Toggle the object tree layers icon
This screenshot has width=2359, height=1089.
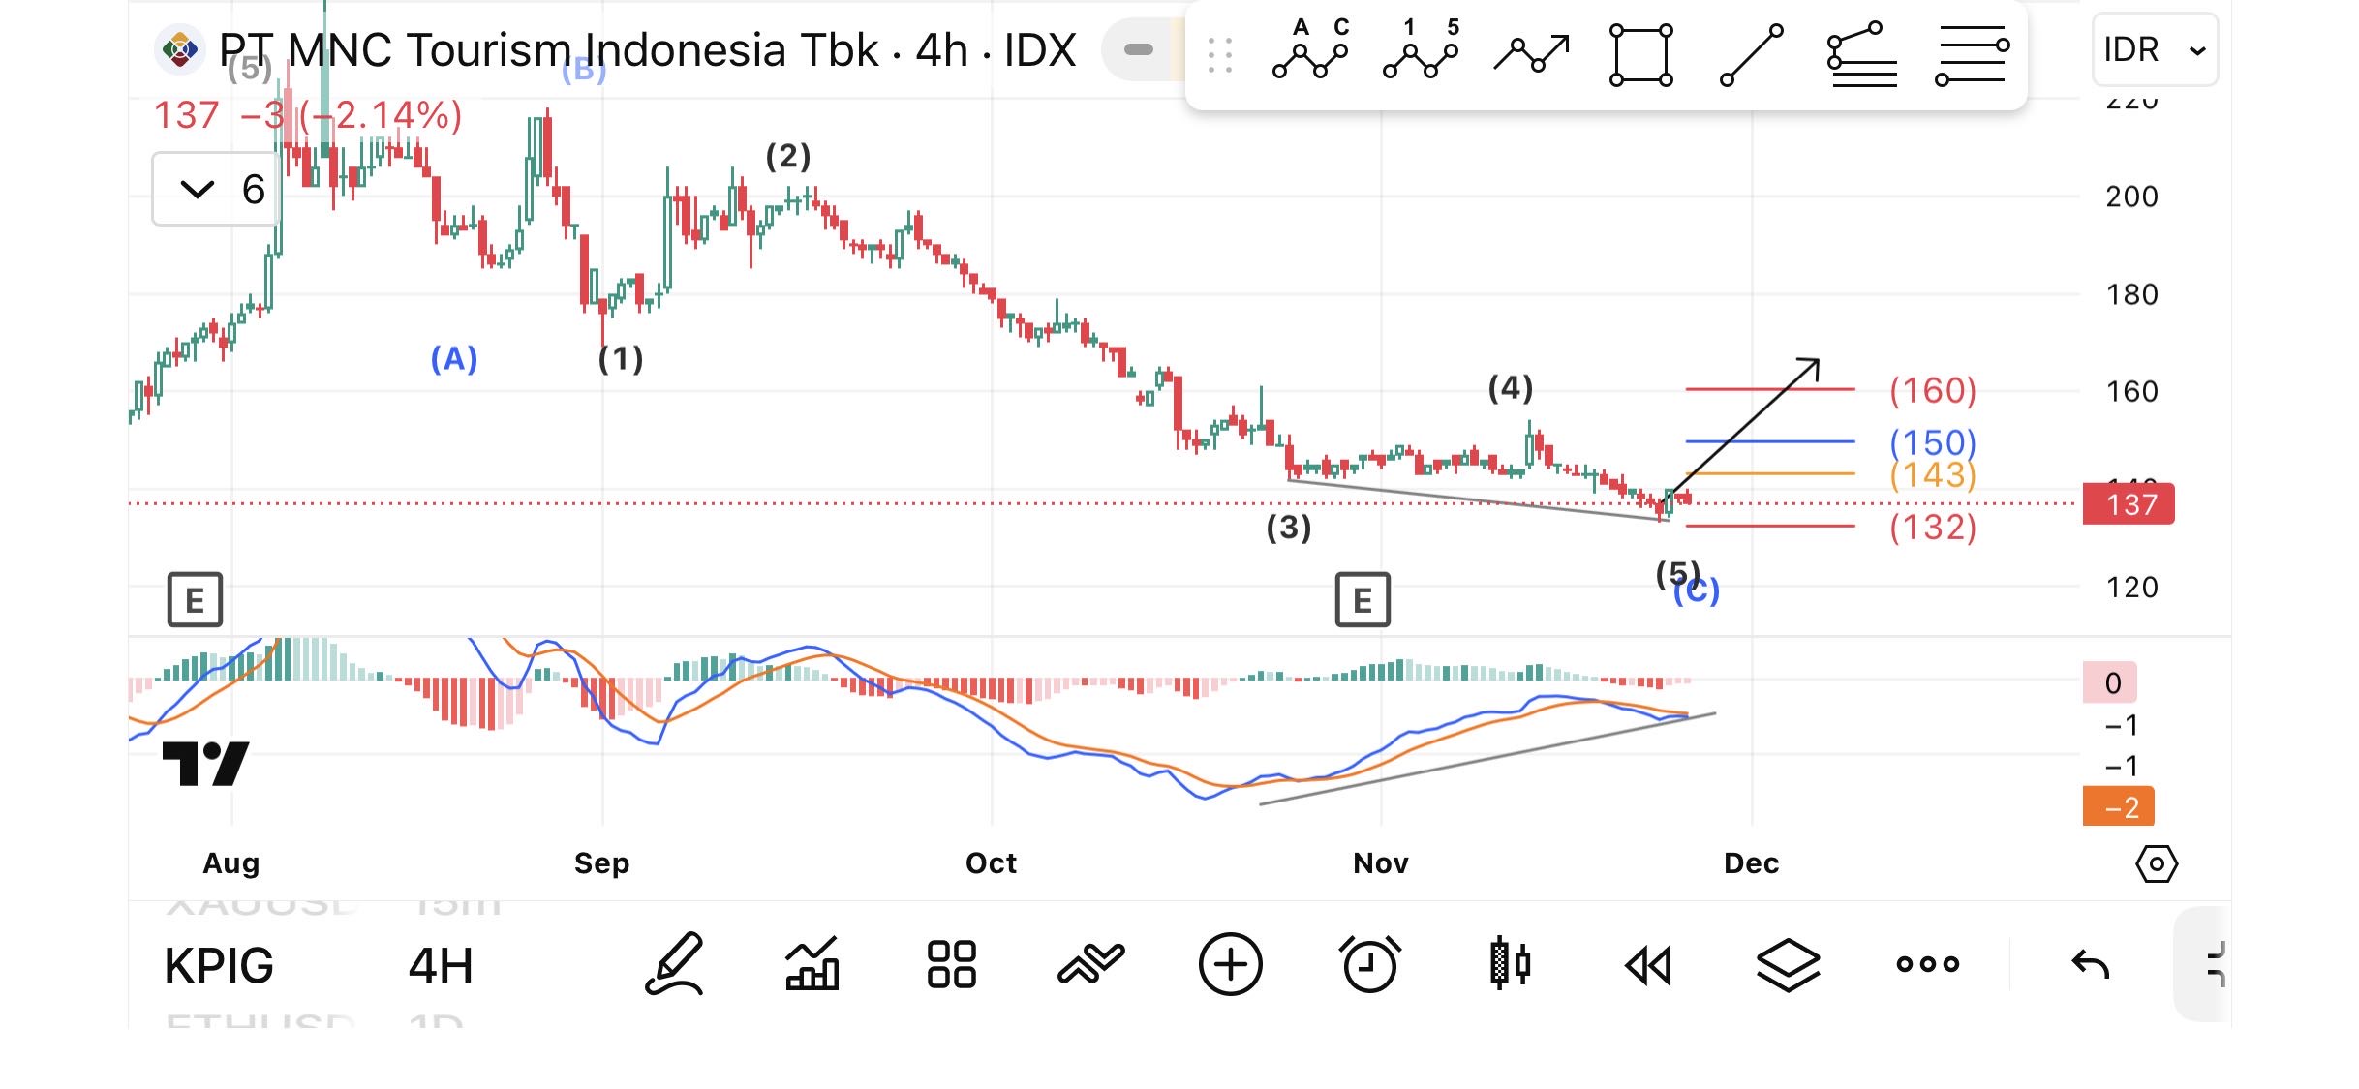(x=1788, y=964)
